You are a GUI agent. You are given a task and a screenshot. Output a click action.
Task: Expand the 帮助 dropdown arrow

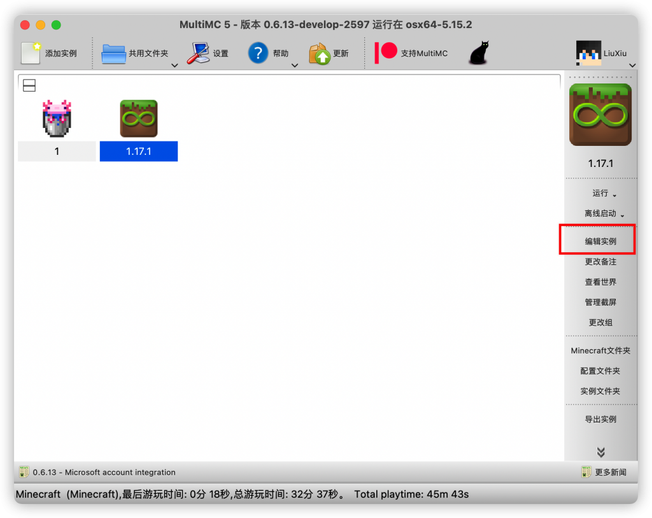(295, 66)
